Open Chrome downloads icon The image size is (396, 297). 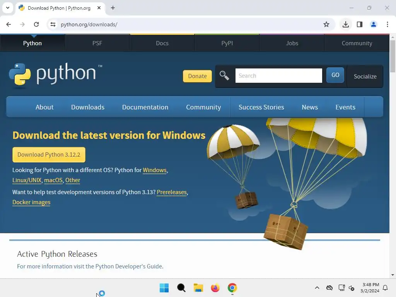(x=346, y=24)
